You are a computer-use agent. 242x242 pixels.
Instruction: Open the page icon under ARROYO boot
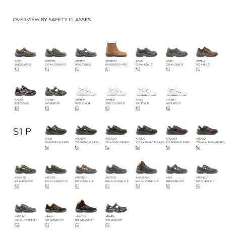coord(77,225)
